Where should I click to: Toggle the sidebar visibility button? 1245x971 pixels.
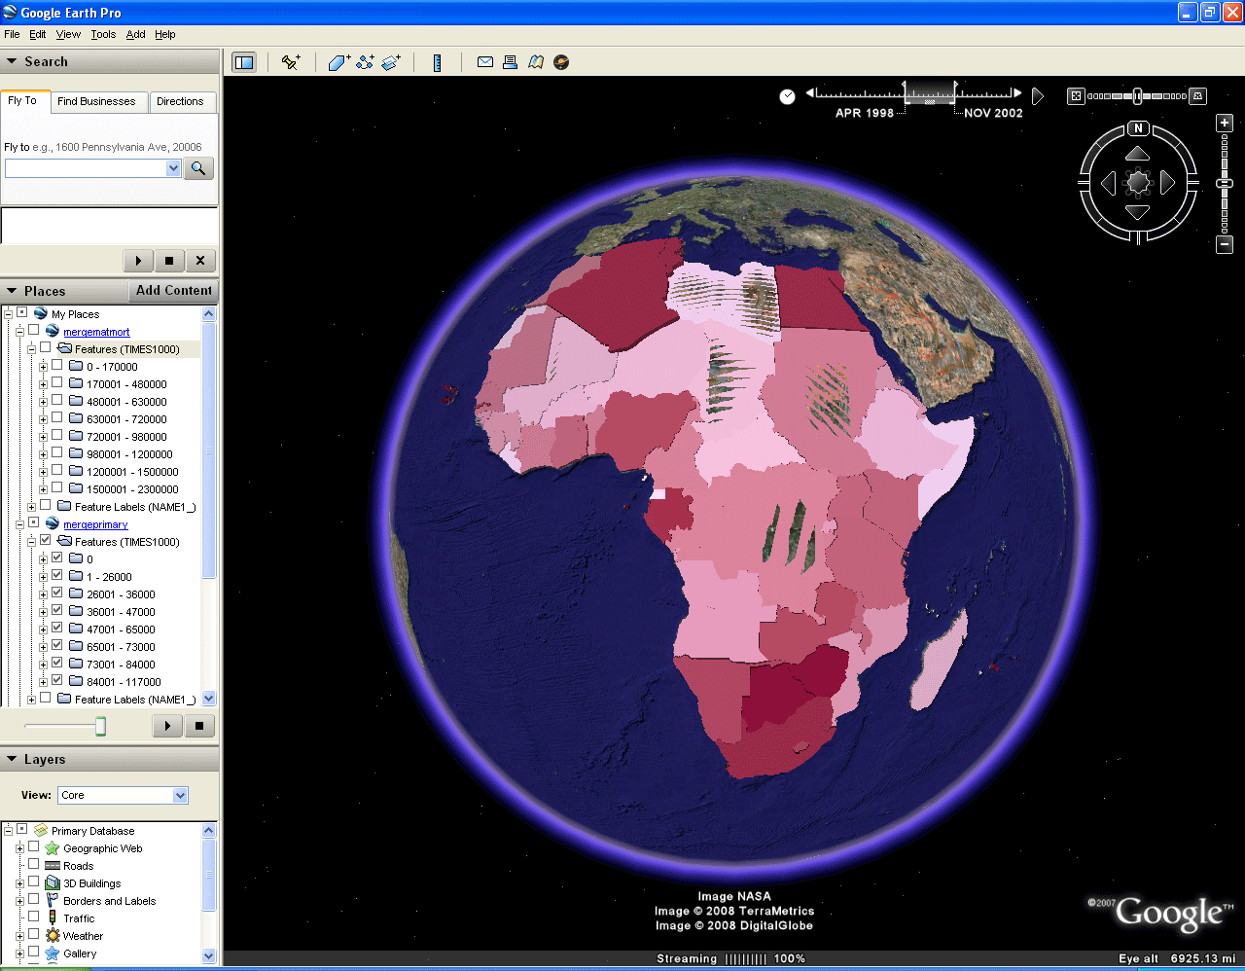[x=243, y=62]
